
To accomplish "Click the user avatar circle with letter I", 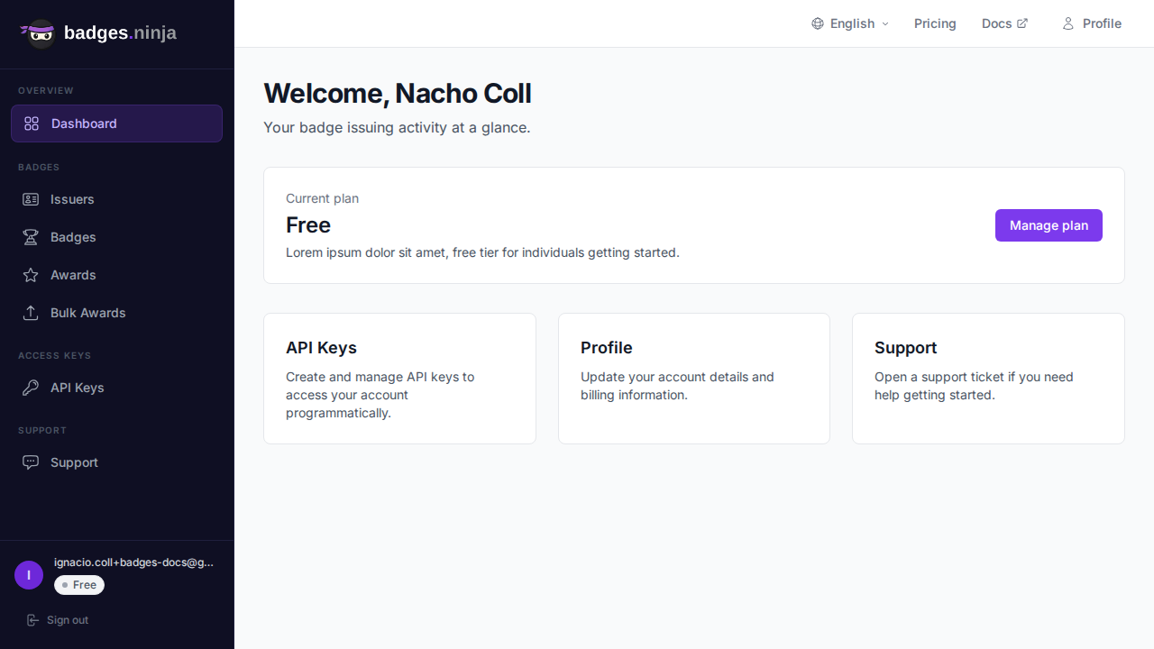I will coord(29,575).
